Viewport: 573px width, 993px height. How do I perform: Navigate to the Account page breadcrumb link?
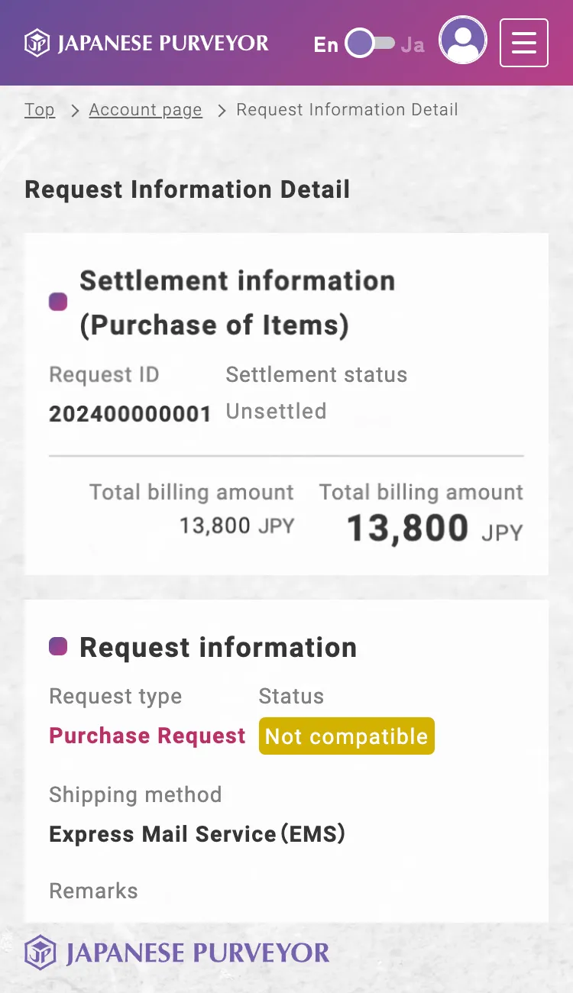tap(145, 110)
